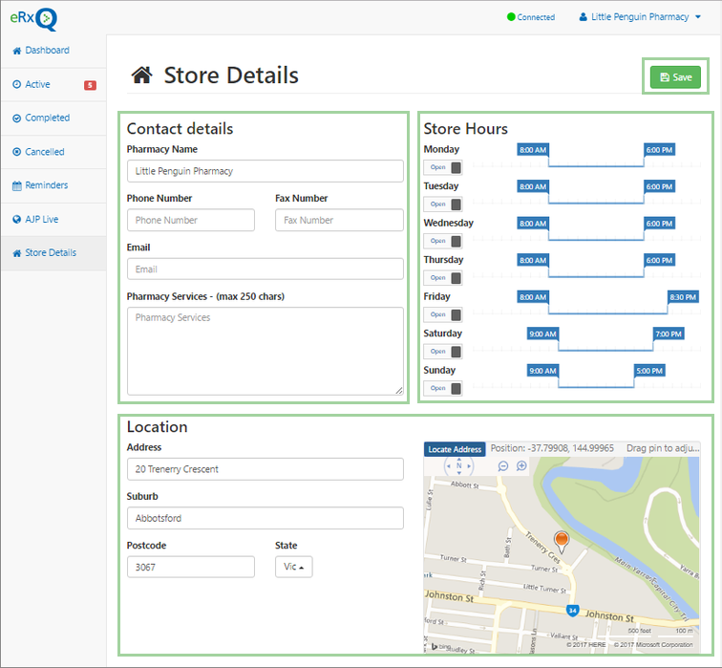Click the Thursday 8:00 AM slider handle
Image resolution: width=722 pixels, height=668 pixels.
click(x=533, y=260)
